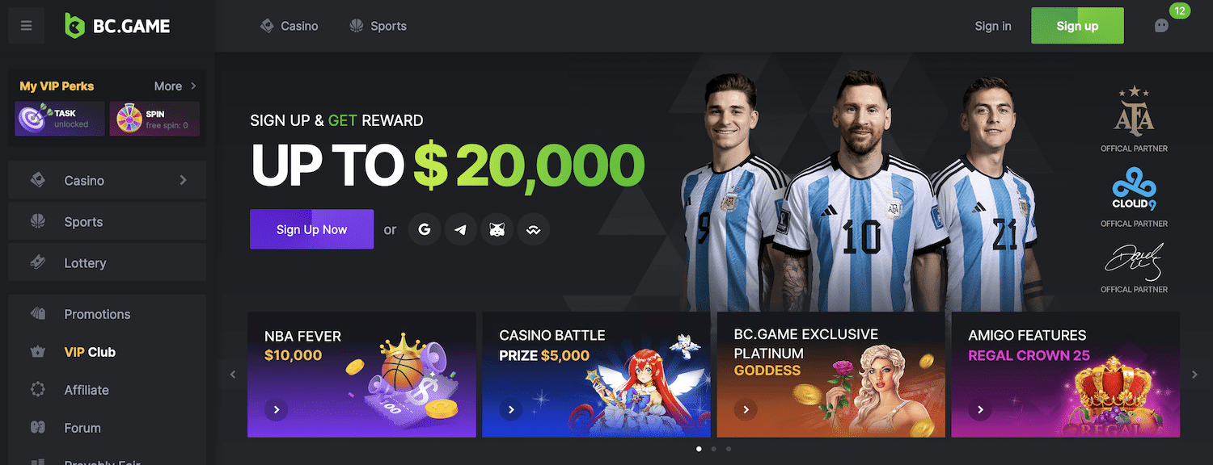Expand More VIP perks
The image size is (1213, 465).
tap(175, 86)
